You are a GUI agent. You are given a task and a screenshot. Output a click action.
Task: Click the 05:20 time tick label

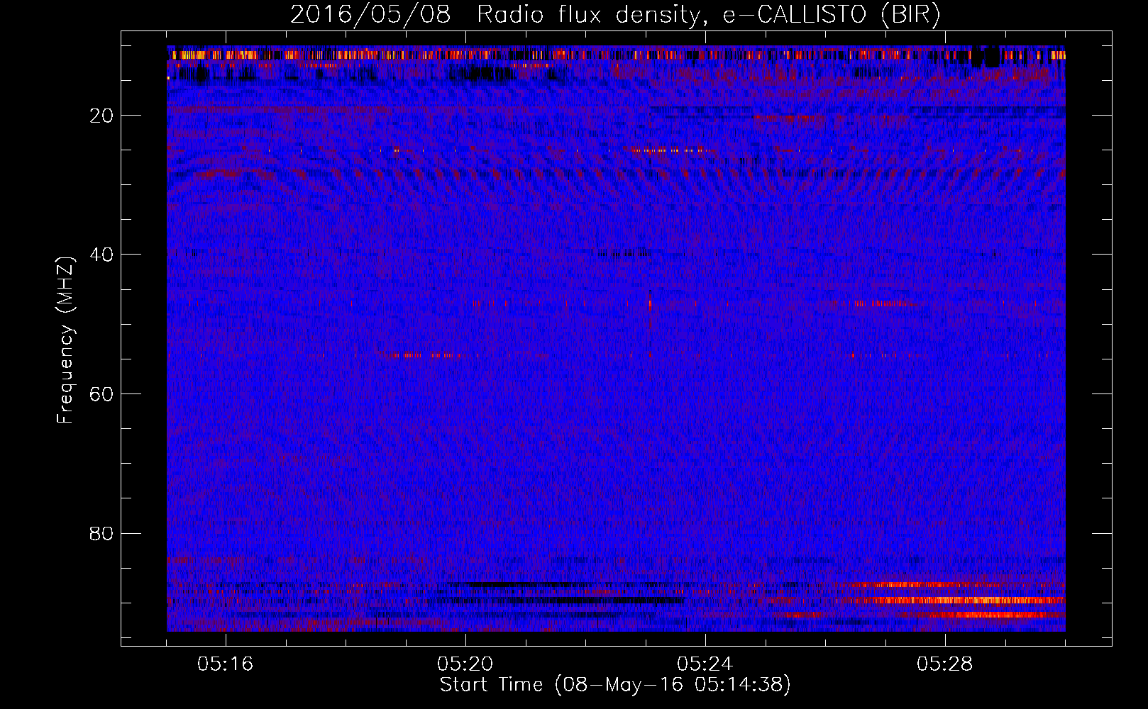pos(465,664)
